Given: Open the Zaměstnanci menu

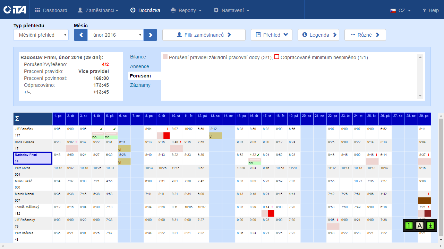Looking at the screenshot, I should click(x=98, y=10).
